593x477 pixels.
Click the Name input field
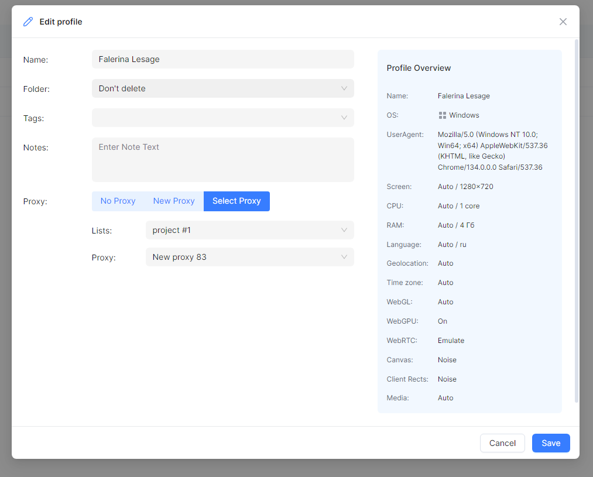coord(222,59)
